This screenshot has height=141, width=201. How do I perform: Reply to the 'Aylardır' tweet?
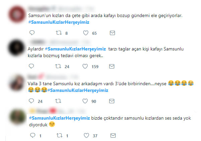point(31,66)
